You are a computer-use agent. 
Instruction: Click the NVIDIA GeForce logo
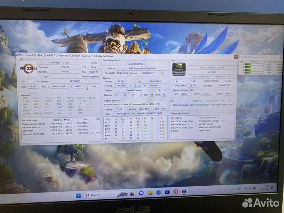179,69
